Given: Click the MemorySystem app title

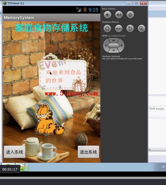Looking at the screenshot, I should pos(19,18).
